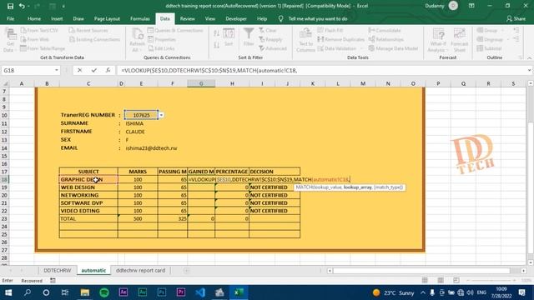Open Visual Studio Code from taskbar
Image resolution: width=534 pixels, height=300 pixels.
[x=200, y=292]
